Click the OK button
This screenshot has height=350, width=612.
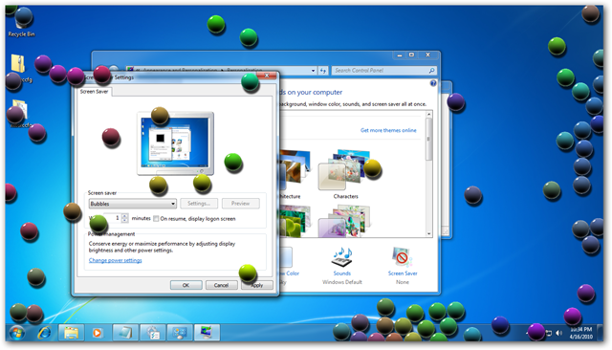tap(186, 285)
